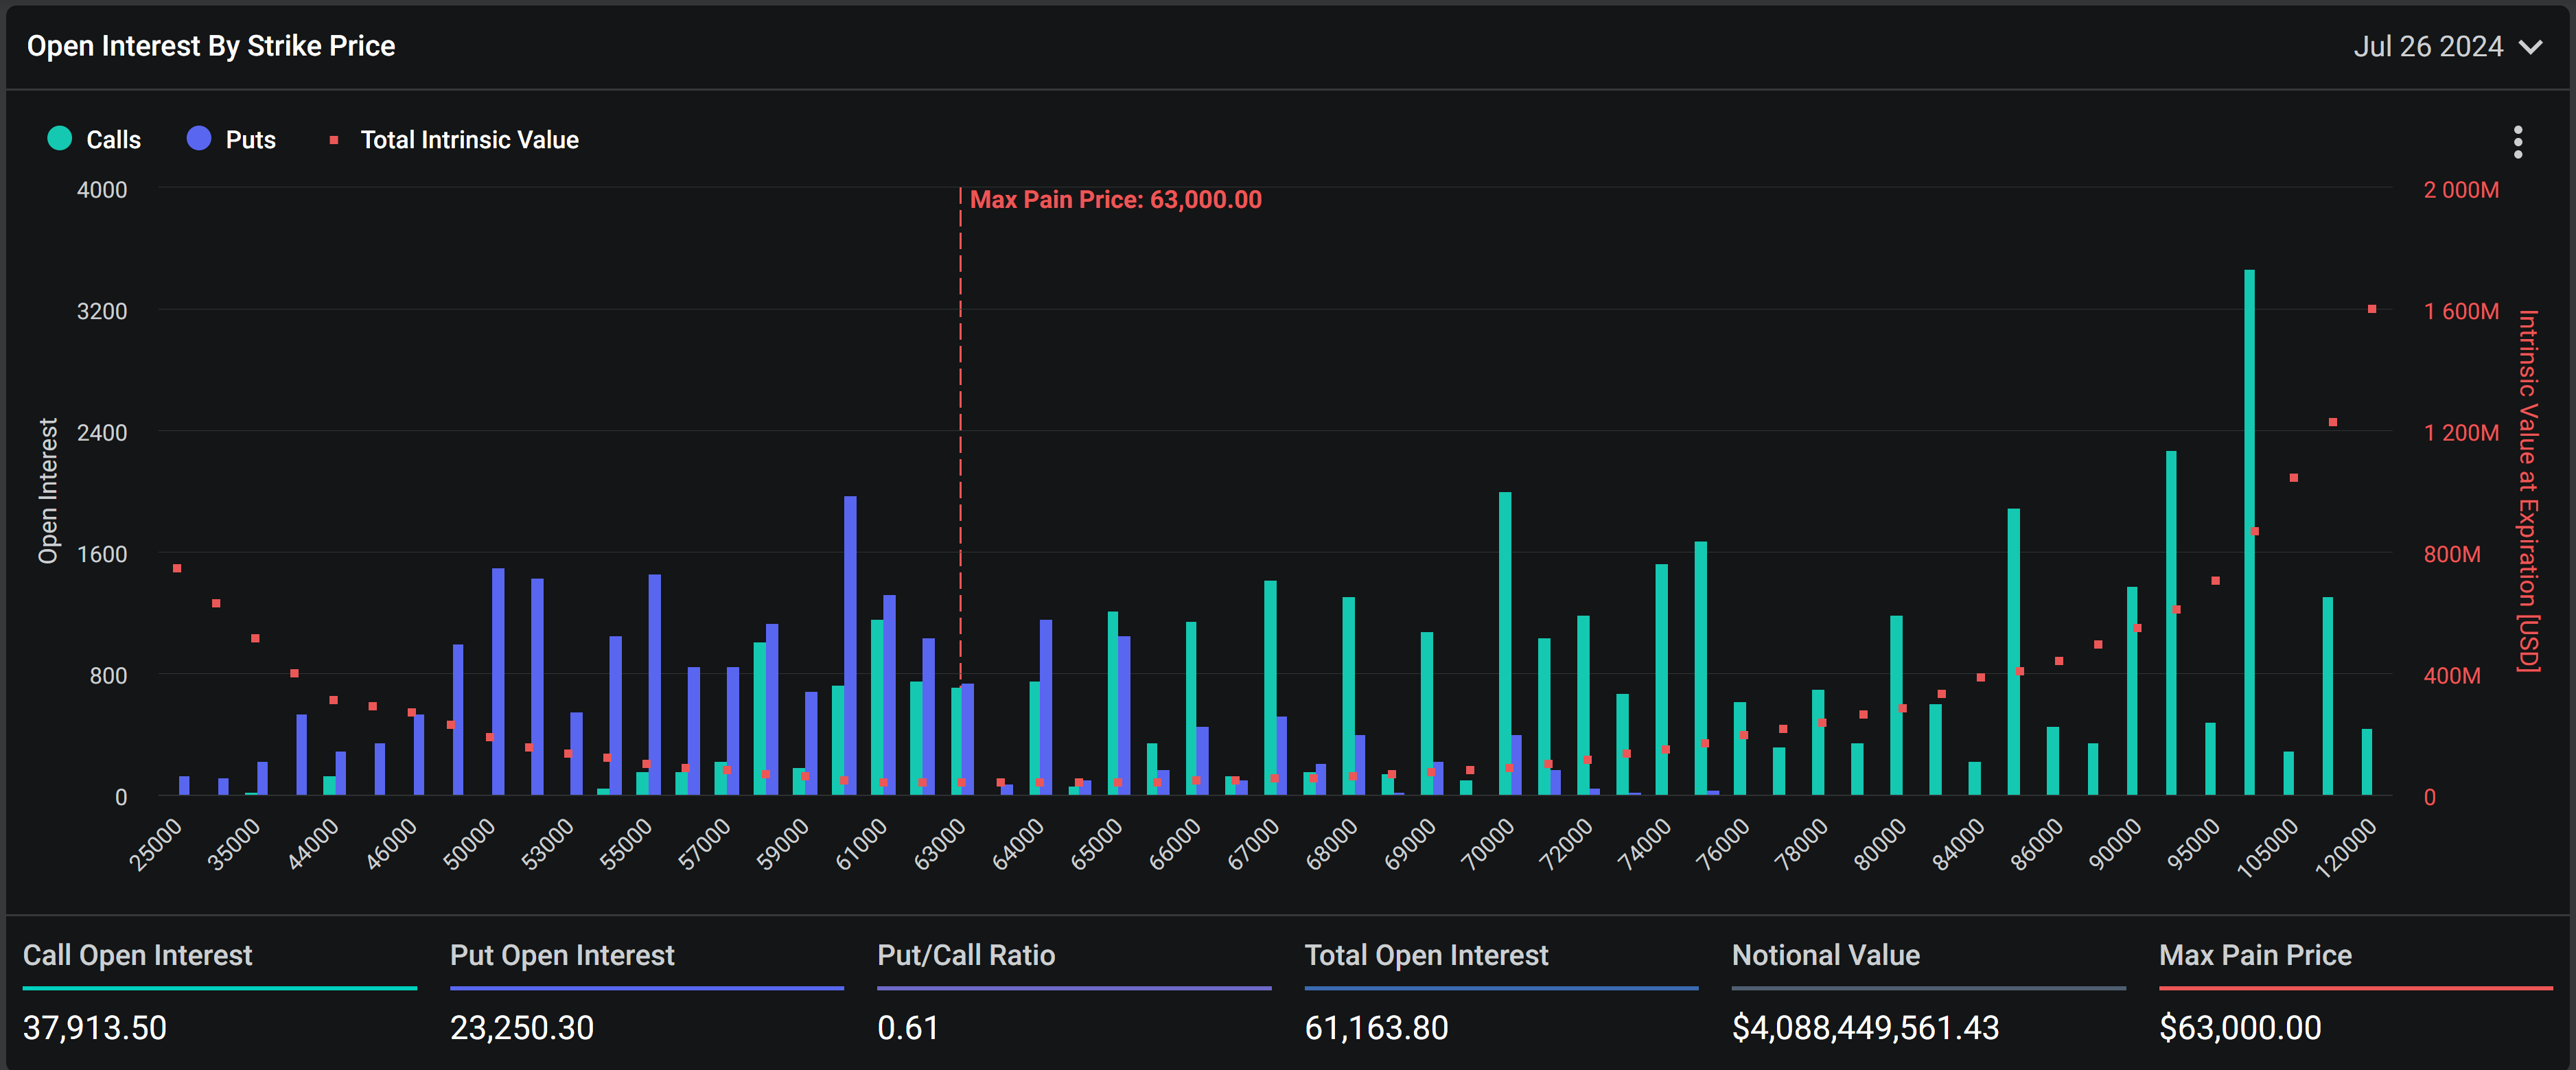Click the Notional Value amount
This screenshot has width=2576, height=1070.
(1865, 1028)
